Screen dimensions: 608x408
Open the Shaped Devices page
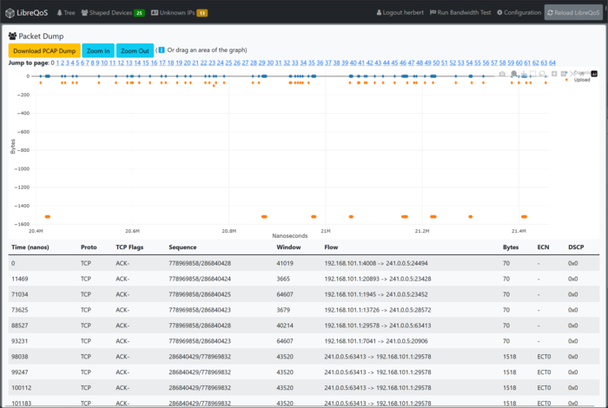[x=112, y=13]
